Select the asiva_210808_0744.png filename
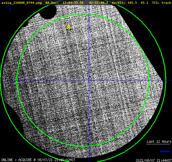The image size is (172, 162). [21, 3]
